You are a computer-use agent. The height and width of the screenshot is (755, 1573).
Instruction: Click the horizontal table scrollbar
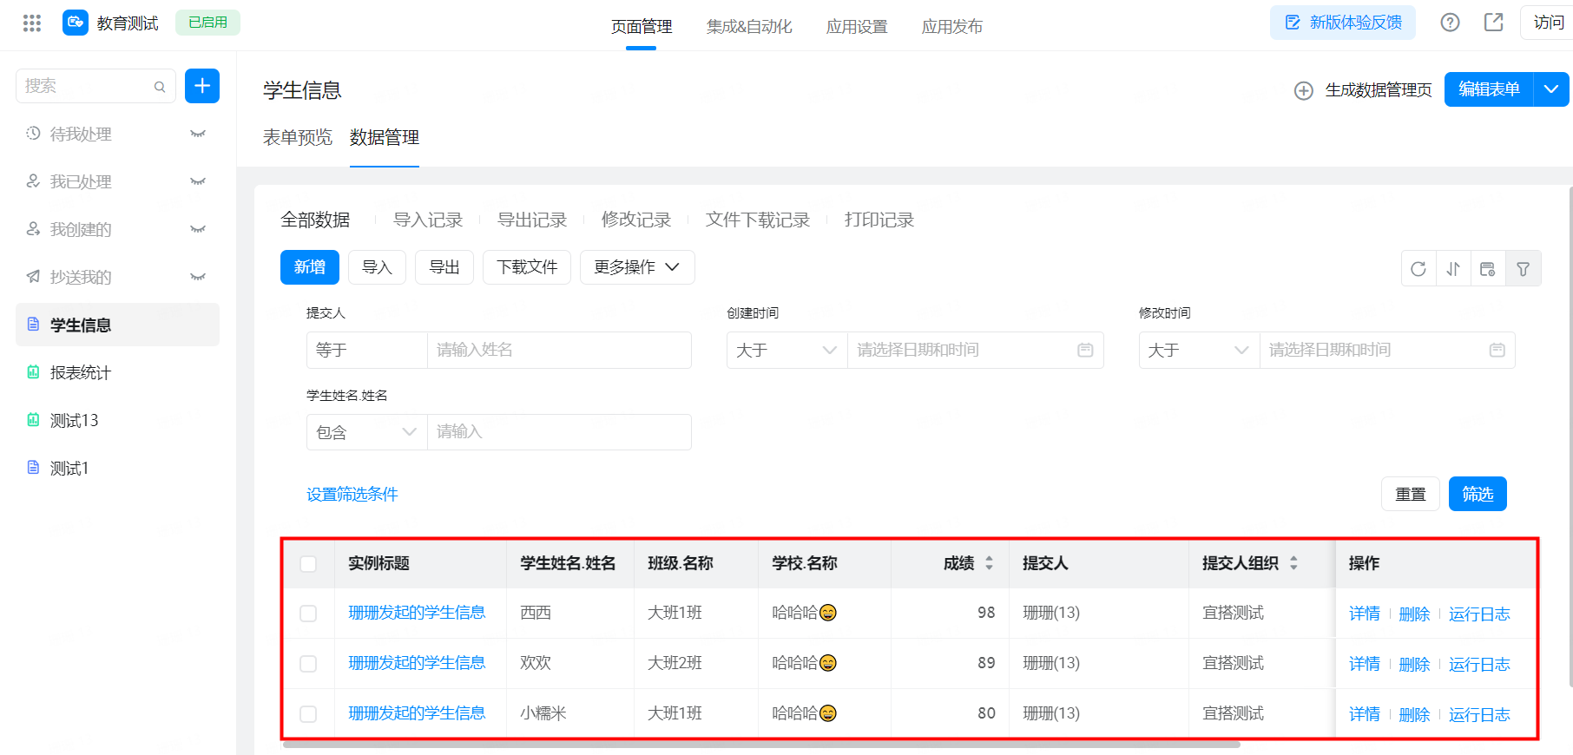click(x=762, y=745)
